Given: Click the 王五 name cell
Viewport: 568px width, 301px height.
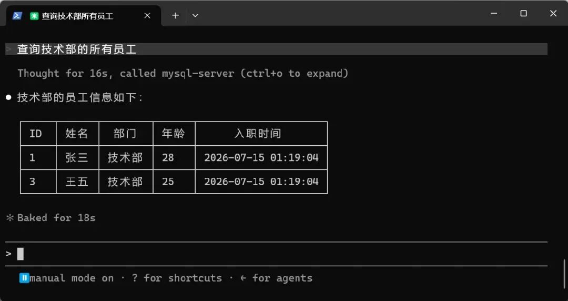Looking at the screenshot, I should tap(77, 182).
